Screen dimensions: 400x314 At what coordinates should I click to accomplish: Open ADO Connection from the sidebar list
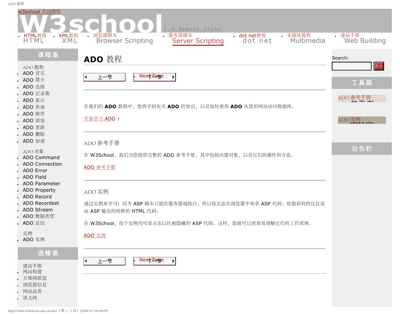pos(42,164)
